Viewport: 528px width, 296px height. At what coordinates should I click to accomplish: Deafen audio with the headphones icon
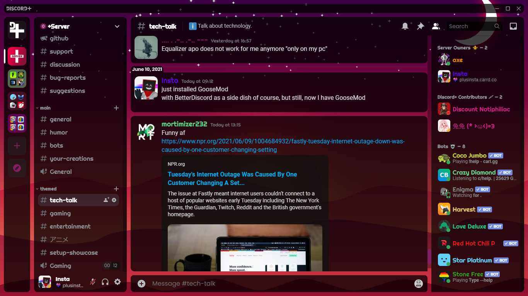[105, 282]
